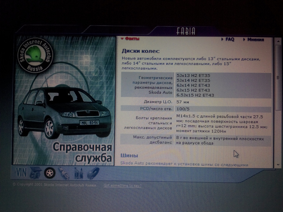Click the copyright 2001 notice text
This screenshot has width=283, height=212.
click(x=55, y=185)
